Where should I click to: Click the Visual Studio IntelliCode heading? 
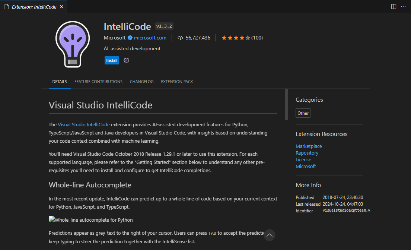click(101, 105)
